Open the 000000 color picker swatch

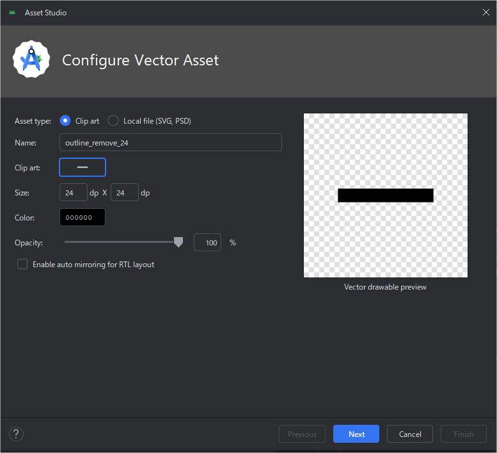83,217
